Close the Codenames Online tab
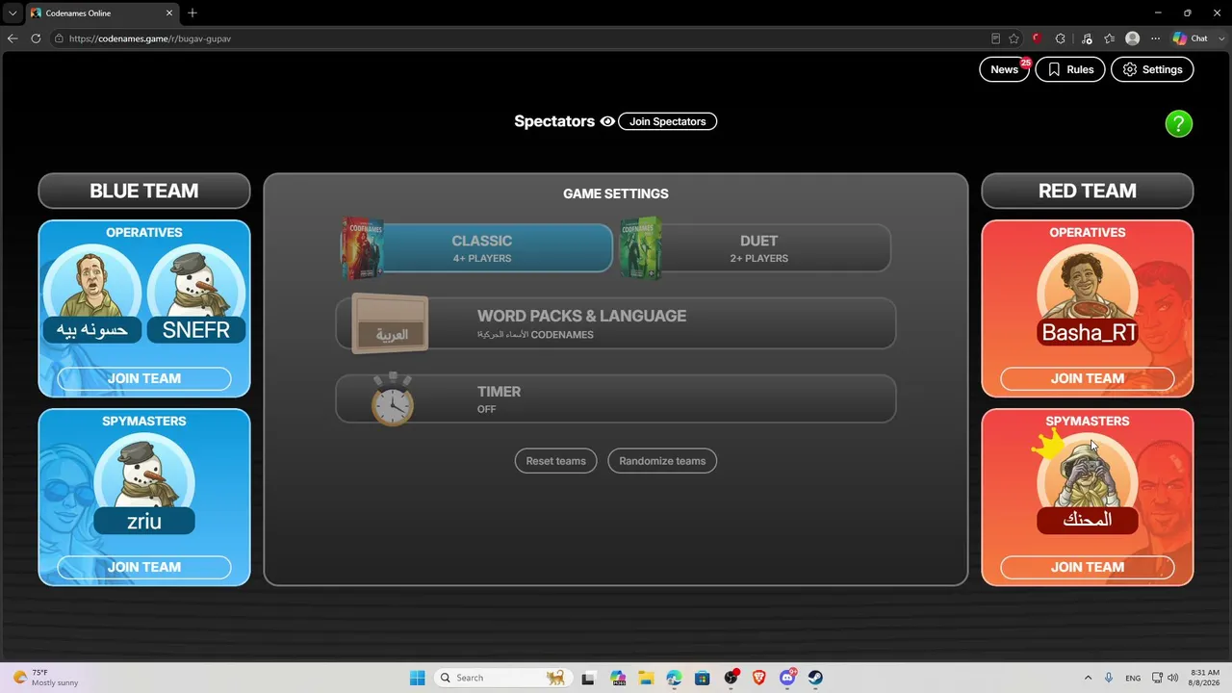This screenshot has height=693, width=1232. pyautogui.click(x=170, y=13)
